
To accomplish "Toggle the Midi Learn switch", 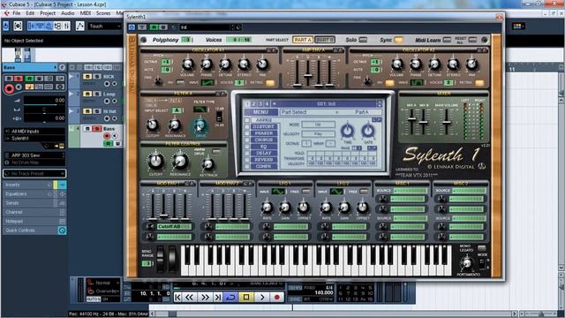I will (447, 40).
